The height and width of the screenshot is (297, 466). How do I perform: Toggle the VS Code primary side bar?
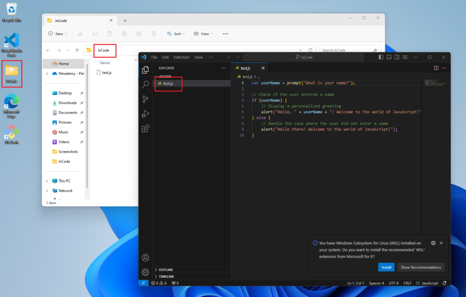[x=381, y=57]
